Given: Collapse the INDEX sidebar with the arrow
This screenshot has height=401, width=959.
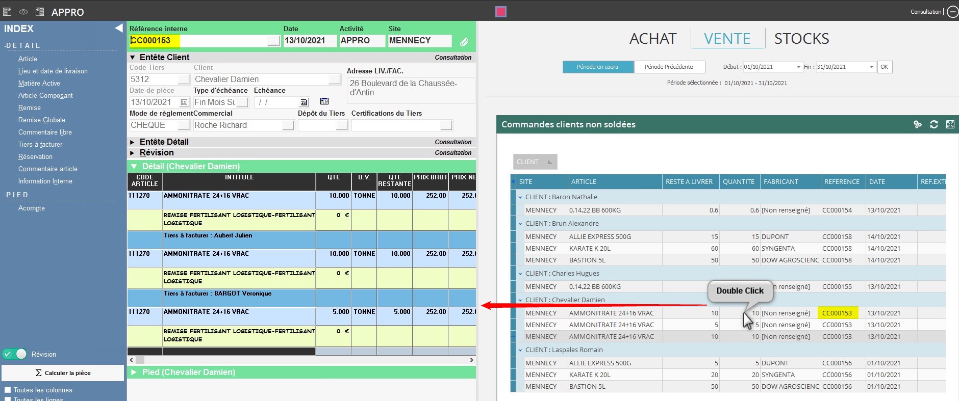Looking at the screenshot, I should (x=118, y=28).
